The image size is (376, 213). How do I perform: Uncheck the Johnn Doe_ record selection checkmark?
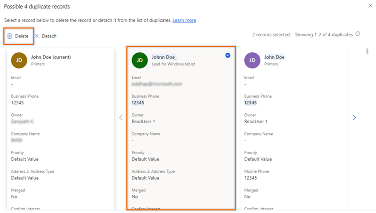coord(228,55)
